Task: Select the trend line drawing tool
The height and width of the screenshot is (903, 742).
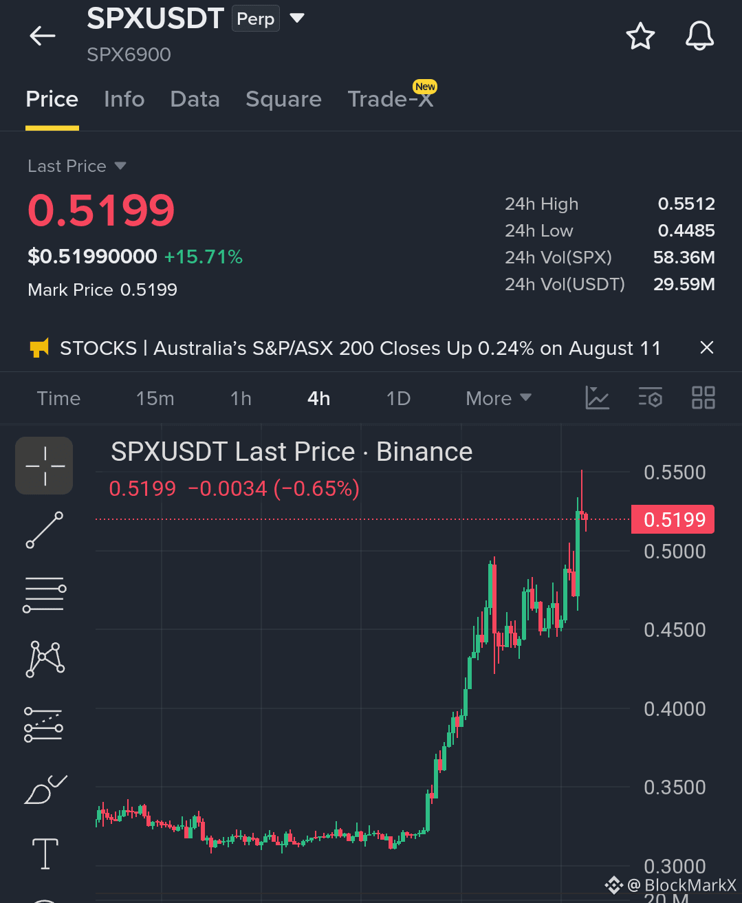Action: [44, 530]
